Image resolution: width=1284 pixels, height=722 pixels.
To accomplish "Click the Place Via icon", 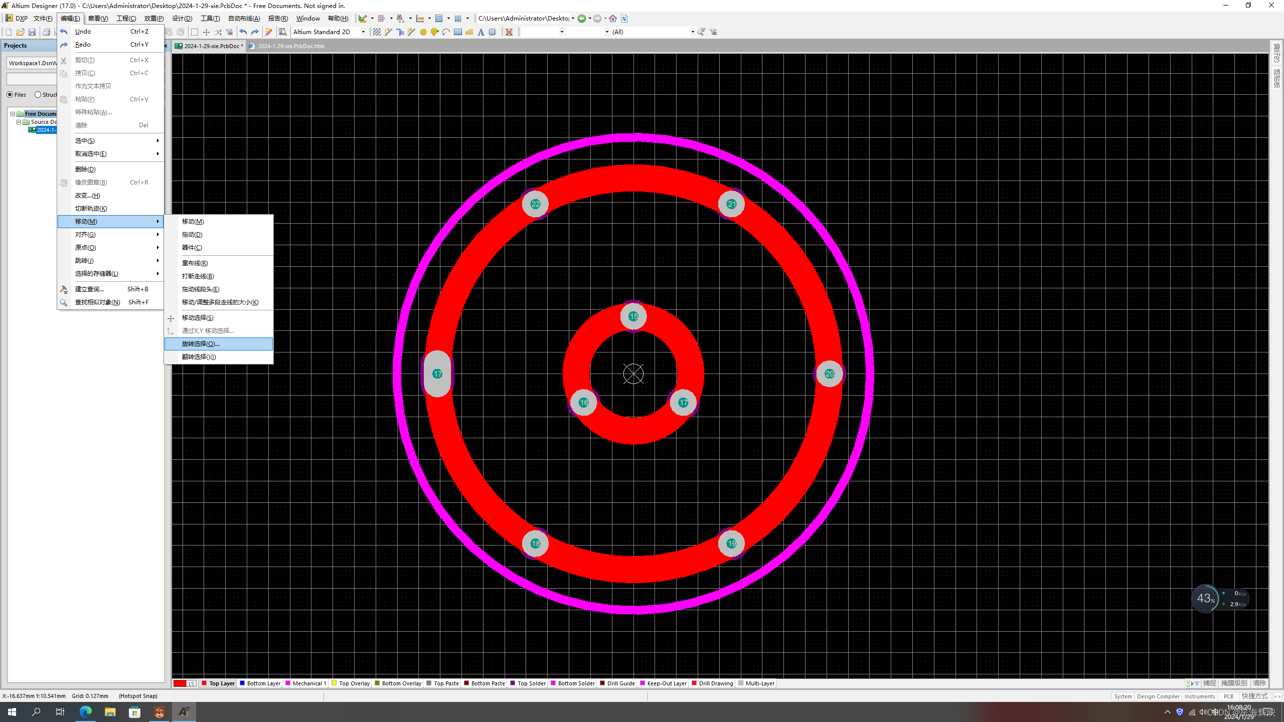I will (434, 32).
